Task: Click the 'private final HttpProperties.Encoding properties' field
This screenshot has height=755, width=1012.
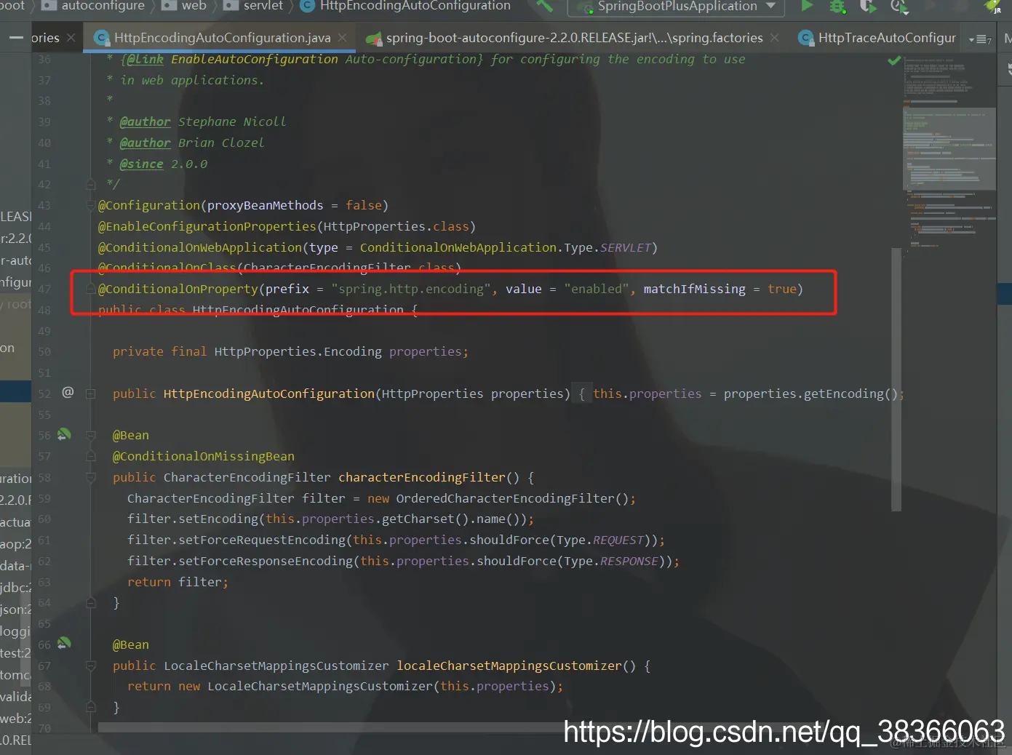Action: [x=290, y=351]
